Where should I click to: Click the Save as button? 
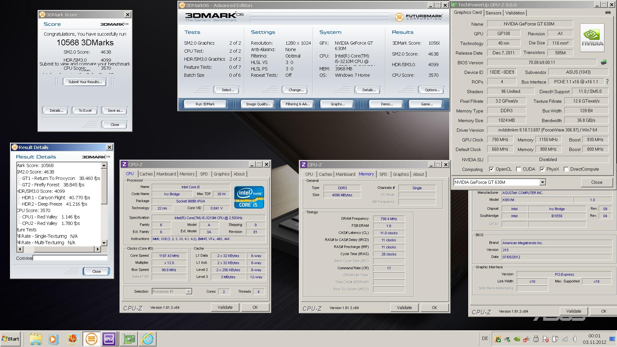pyautogui.click(x=115, y=111)
